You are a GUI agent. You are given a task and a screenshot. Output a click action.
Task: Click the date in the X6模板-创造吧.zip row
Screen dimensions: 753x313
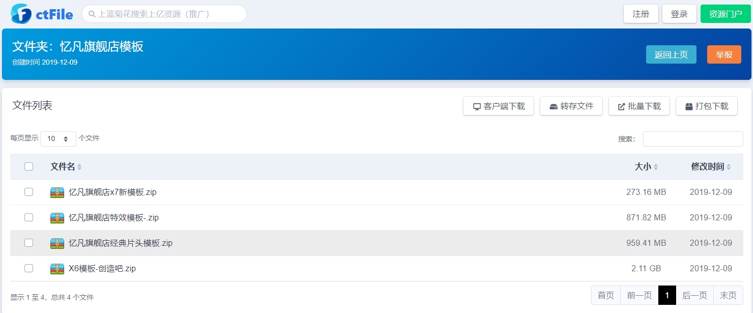tap(711, 269)
